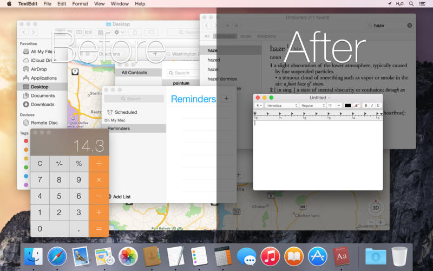Launch Photos app in the Dock
The height and width of the screenshot is (271, 433).
coord(128,256)
